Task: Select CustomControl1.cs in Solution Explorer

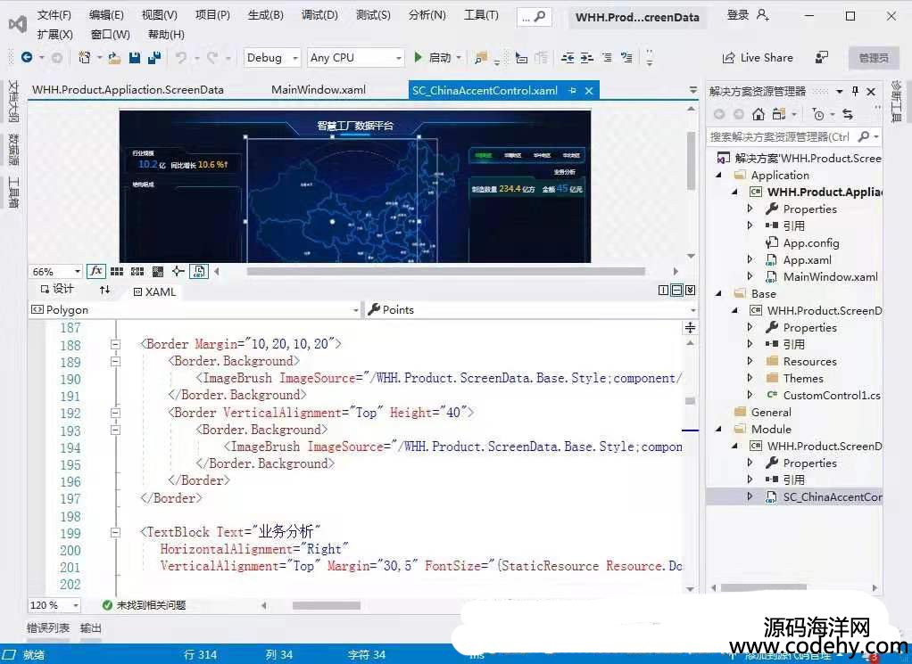Action: click(x=831, y=395)
